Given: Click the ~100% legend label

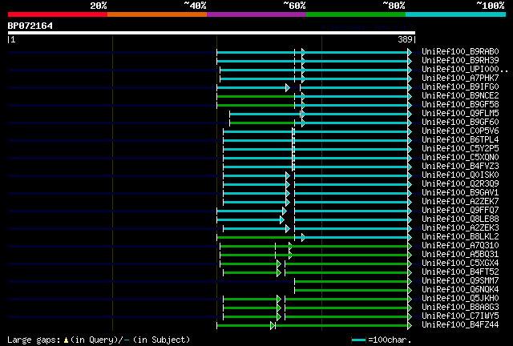Looking at the screenshot, I should 491,6.
